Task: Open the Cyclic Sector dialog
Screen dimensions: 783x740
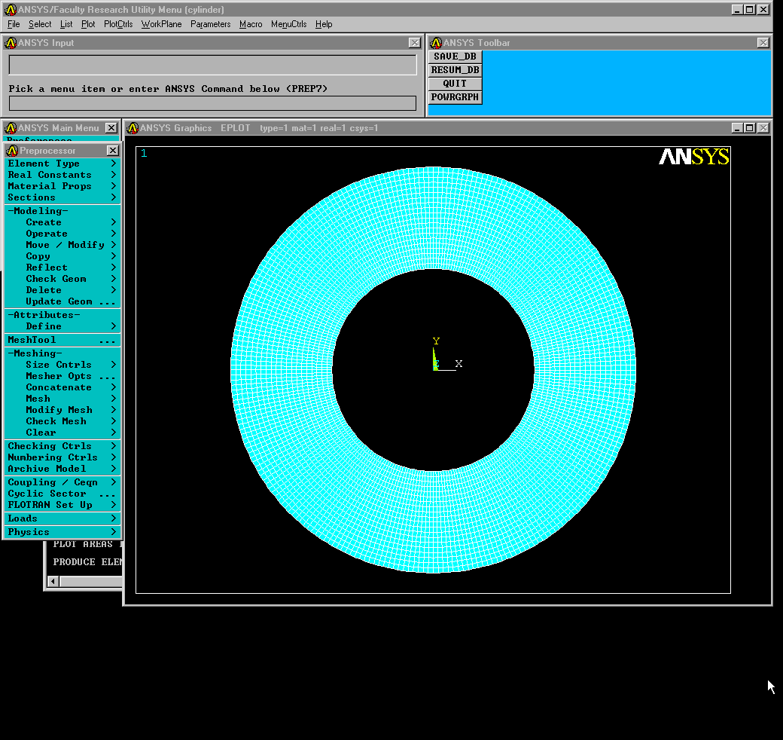Action: point(62,493)
